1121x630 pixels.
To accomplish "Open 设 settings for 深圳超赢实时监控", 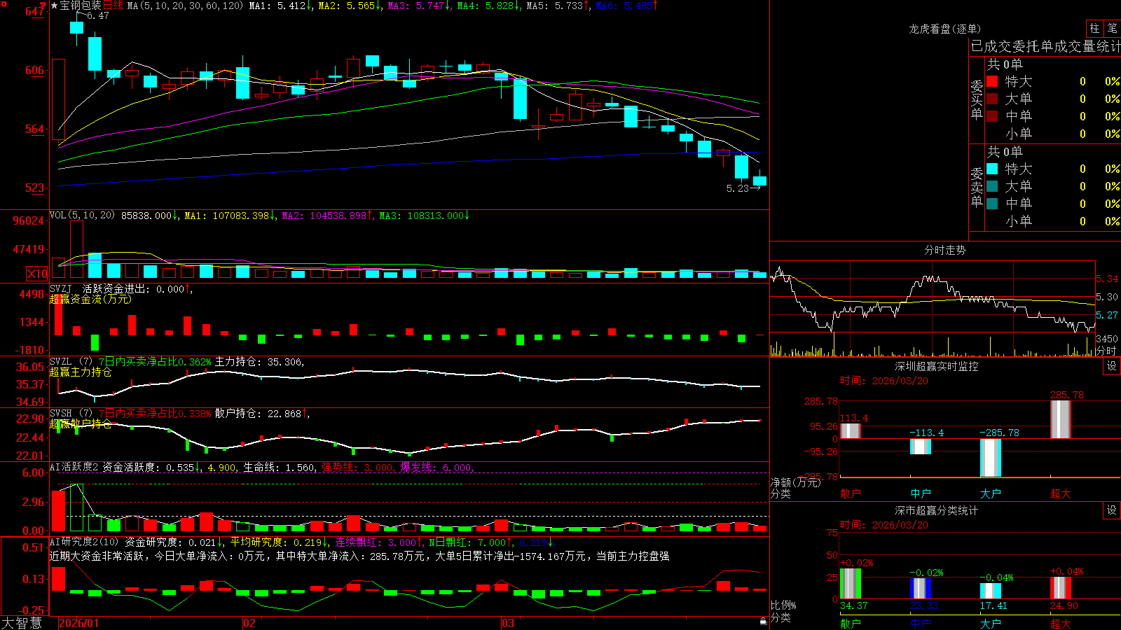I will click(x=1112, y=366).
